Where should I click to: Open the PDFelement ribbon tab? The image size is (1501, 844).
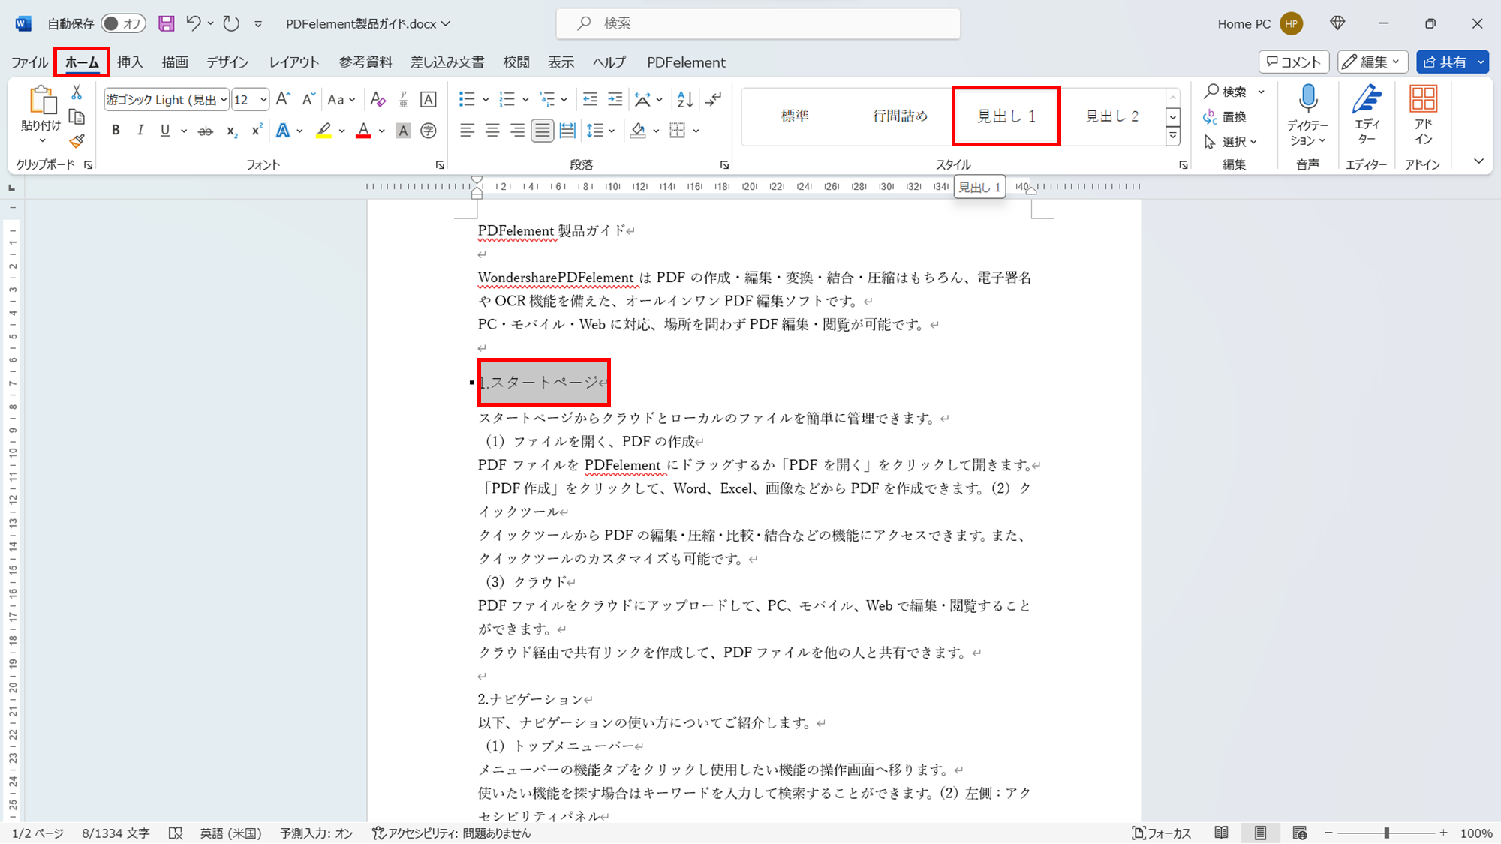(686, 62)
